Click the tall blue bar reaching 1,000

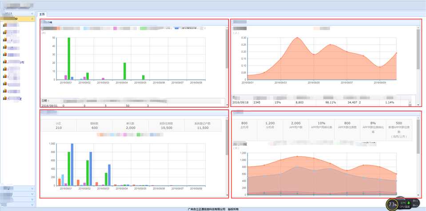(x=72, y=164)
